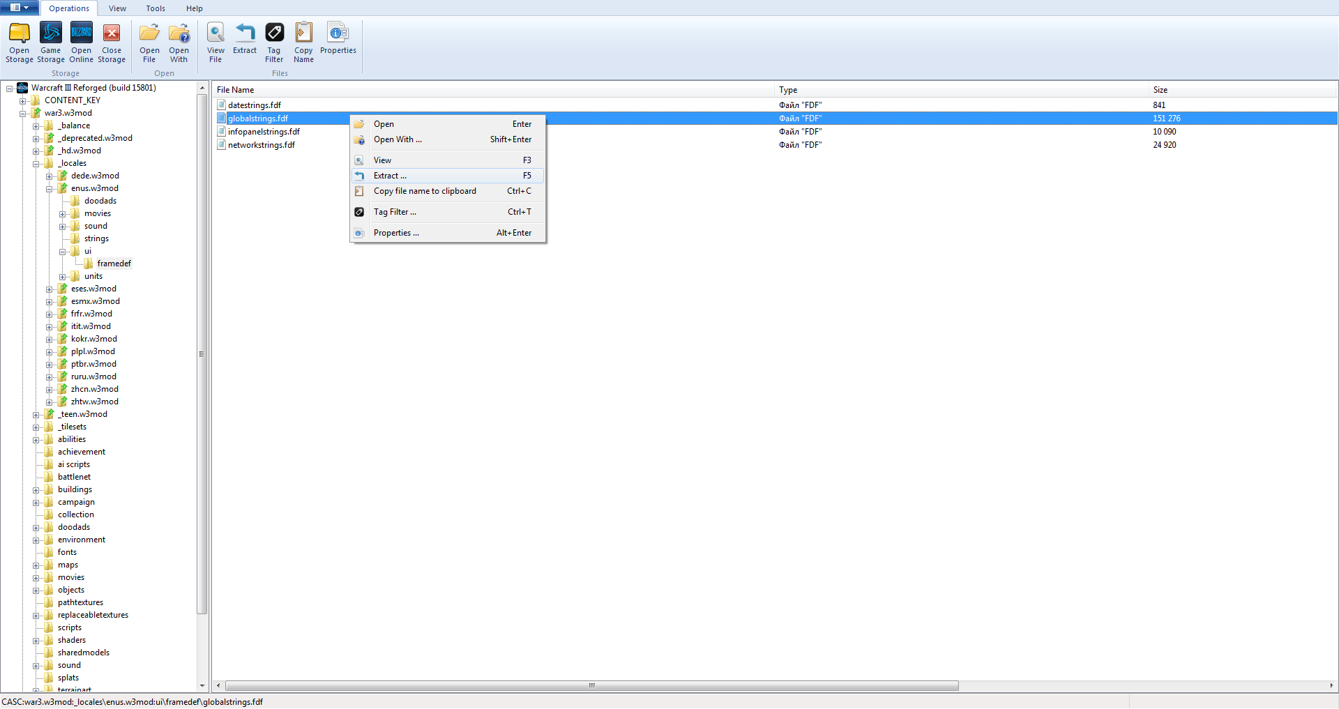Select the infopanelstrings.fdf file row
Viewport: 1339px width, 709px height.
tap(775, 132)
